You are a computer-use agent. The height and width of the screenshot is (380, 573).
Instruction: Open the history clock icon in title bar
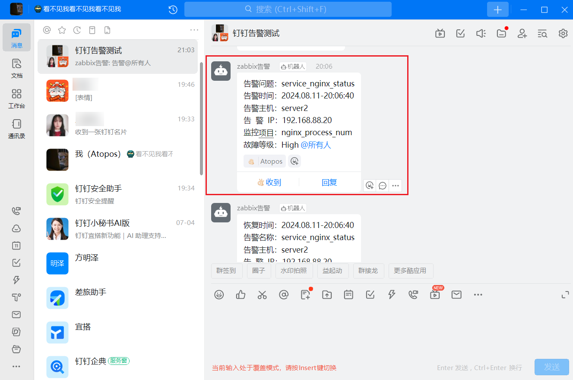click(x=173, y=9)
